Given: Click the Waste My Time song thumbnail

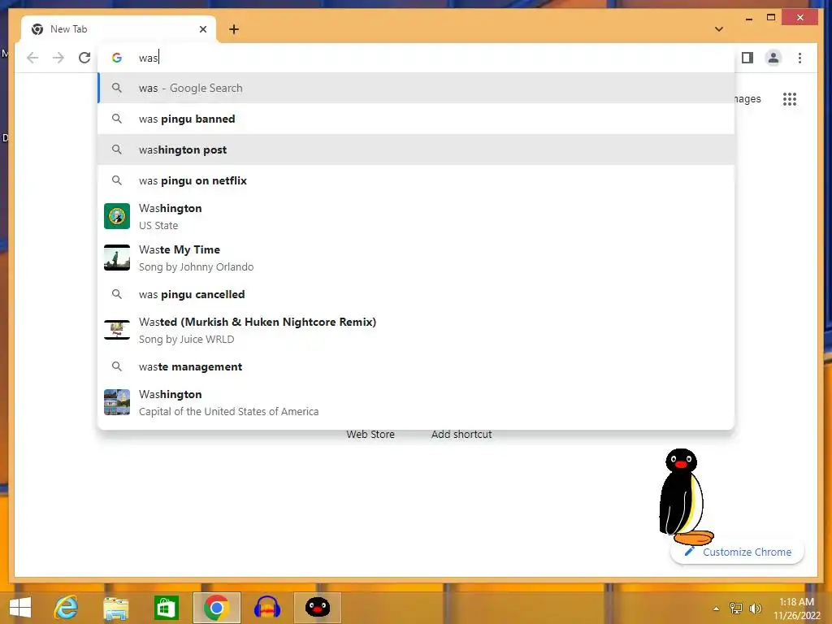Looking at the screenshot, I should 117,258.
